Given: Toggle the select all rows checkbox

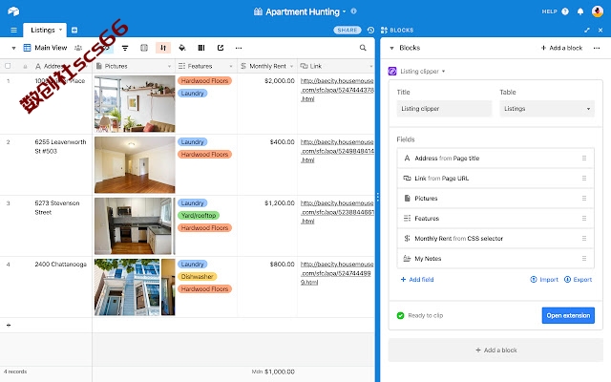Looking at the screenshot, I should tap(8, 66).
